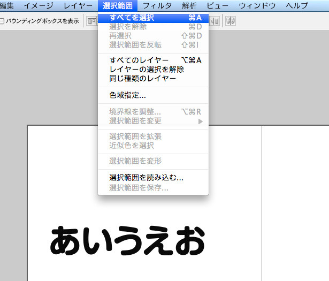This screenshot has height=281, width=329.
Task: Click 選択範囲を保存... menu entry
Action: (x=153, y=187)
